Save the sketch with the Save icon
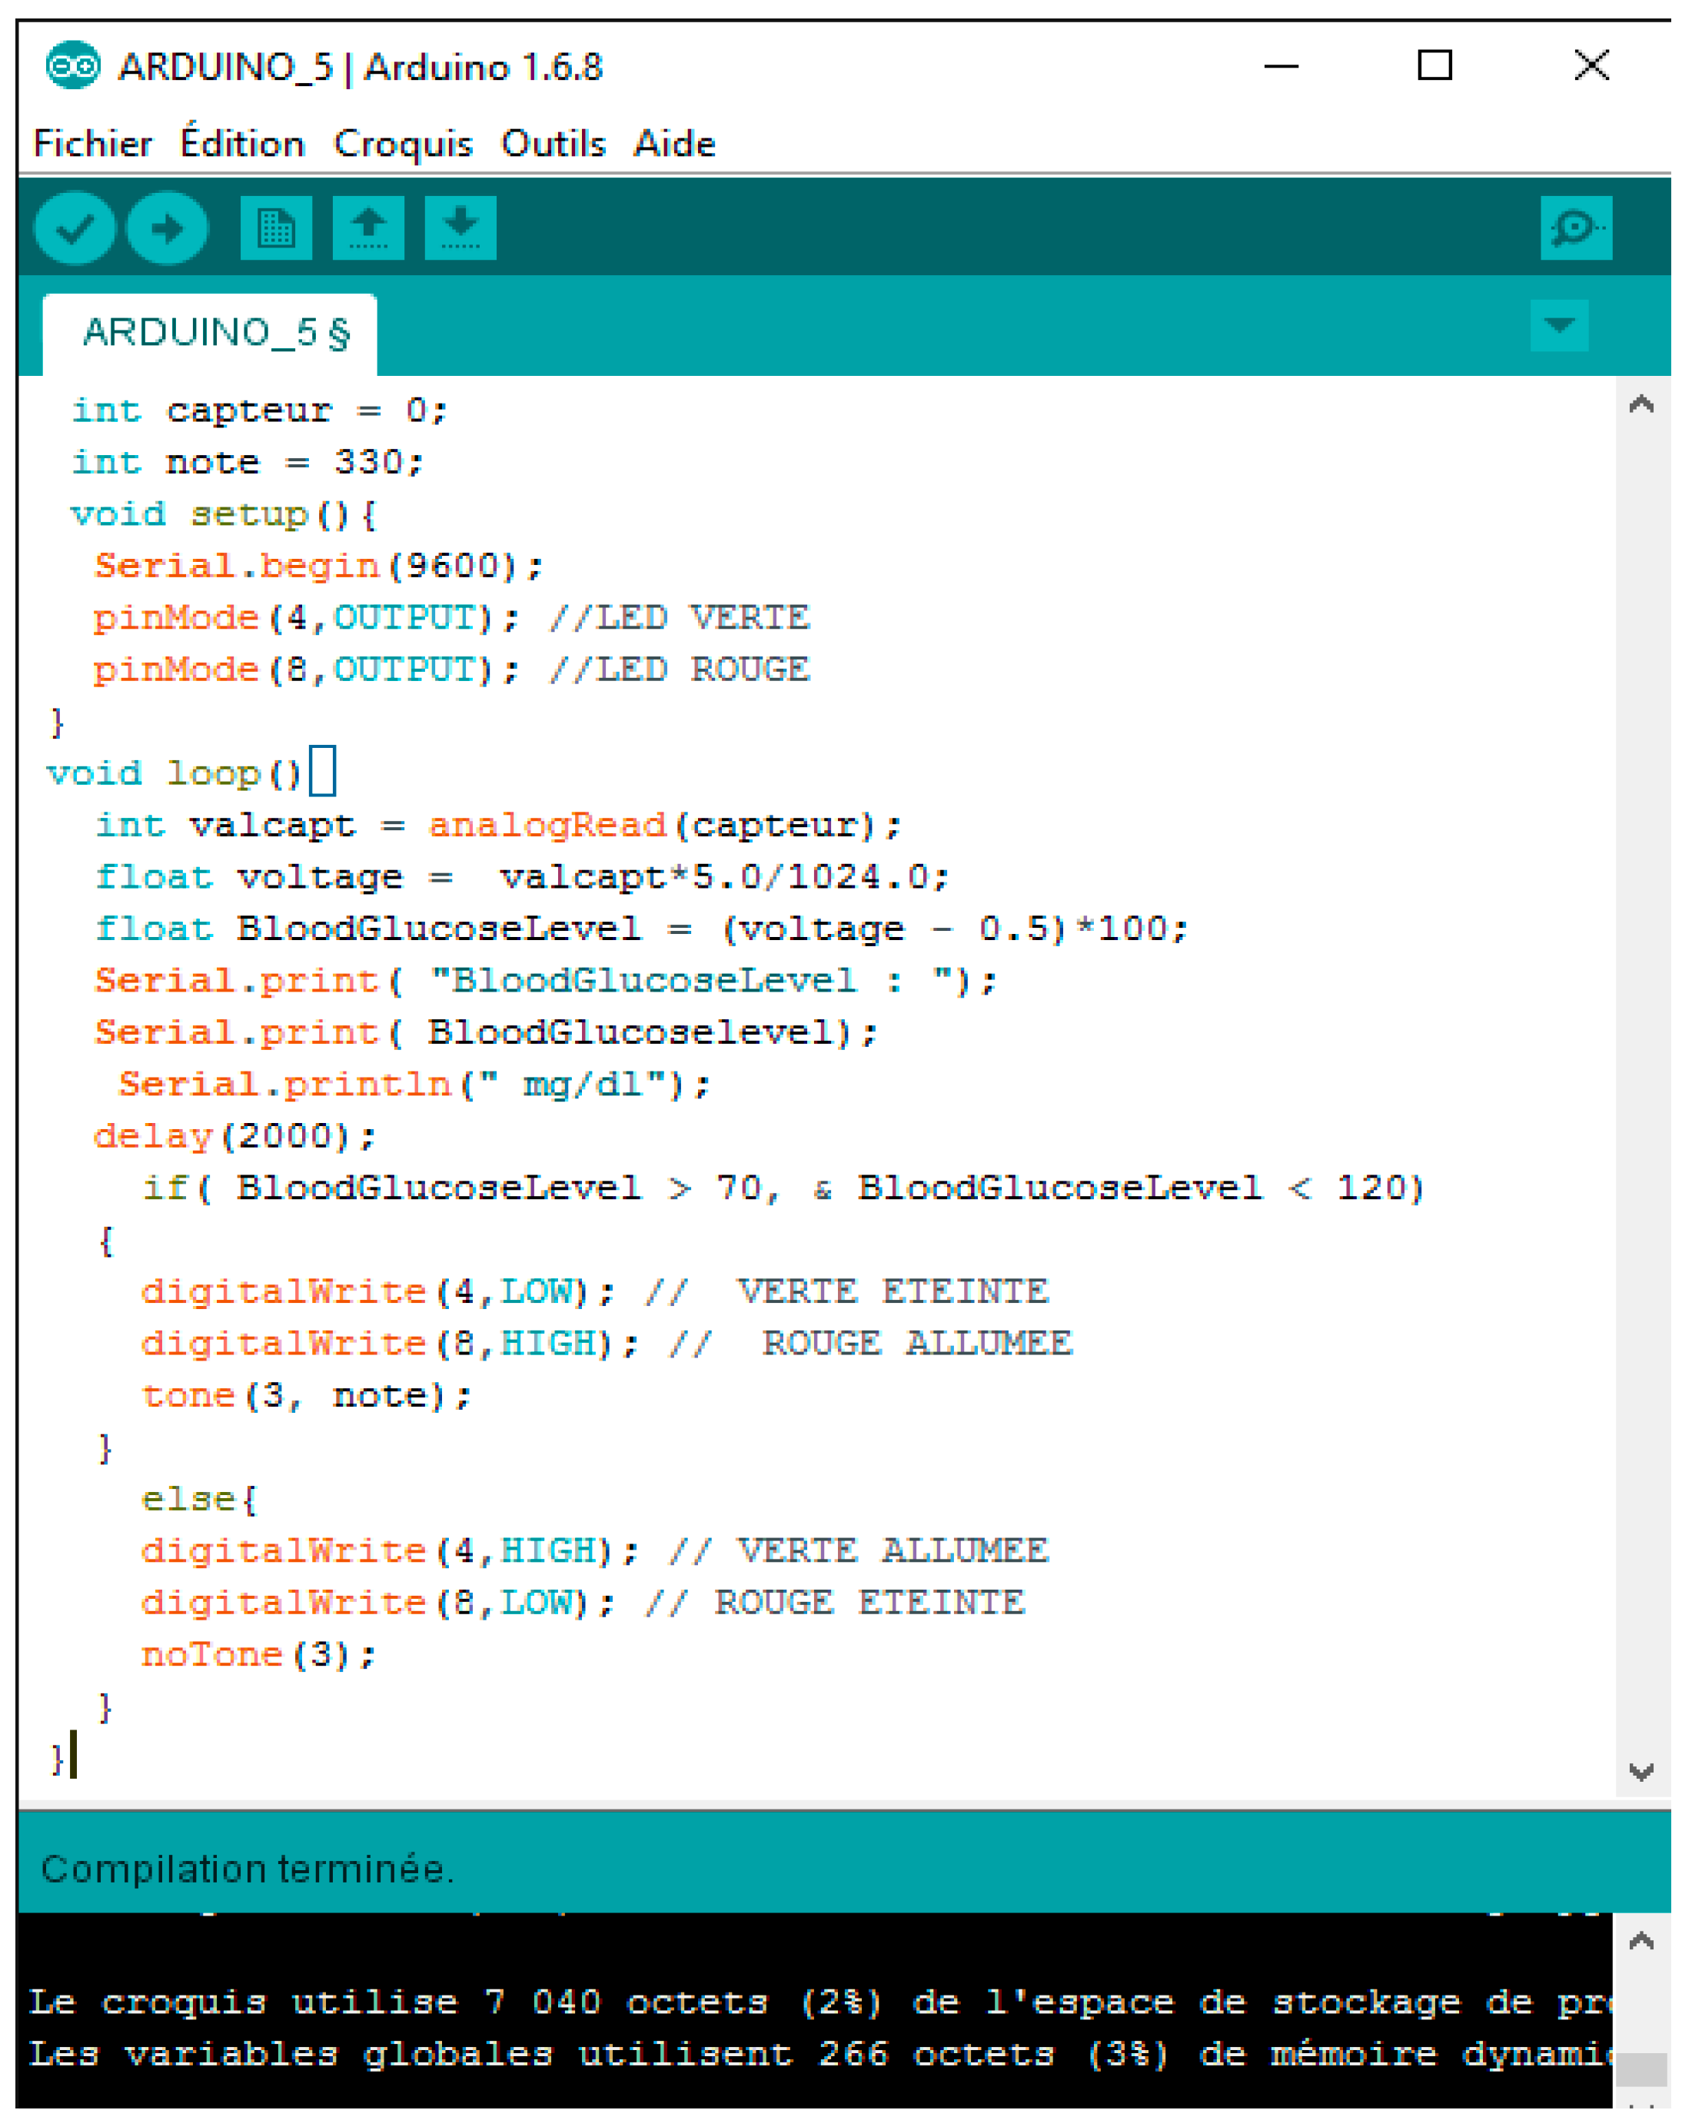Viewport: 1692px width, 2120px height. (460, 228)
